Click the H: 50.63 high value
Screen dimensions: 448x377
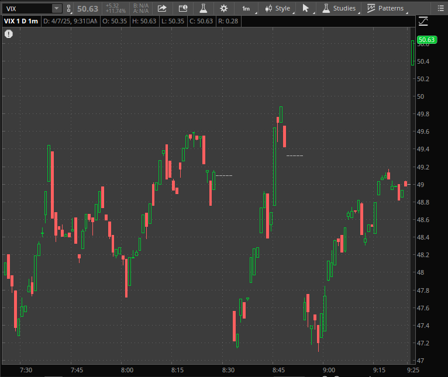tap(144, 21)
